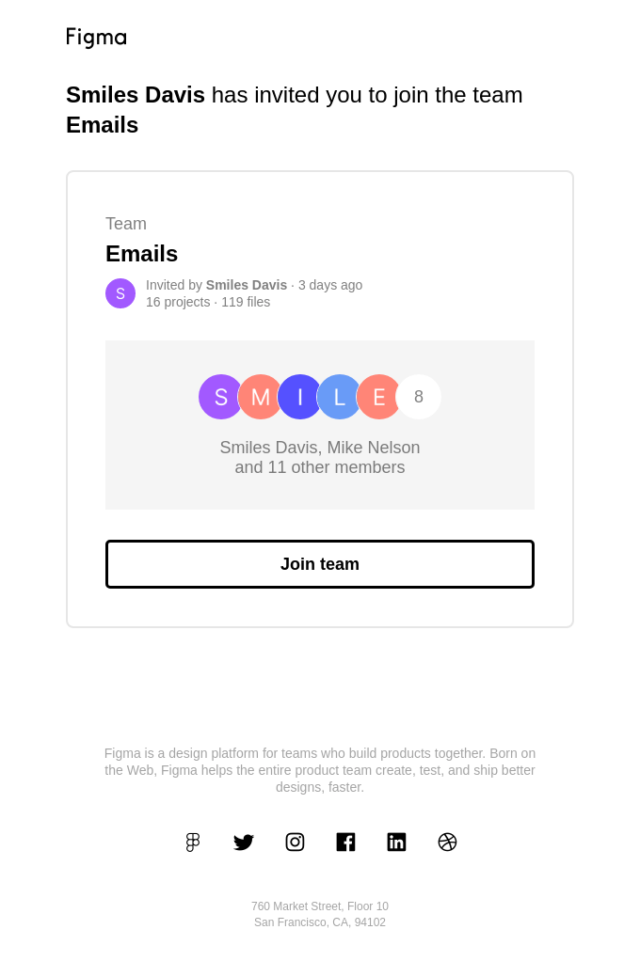Screen dimensions: 640x961
Task: Click the red E member avatar
Action: [x=378, y=397]
